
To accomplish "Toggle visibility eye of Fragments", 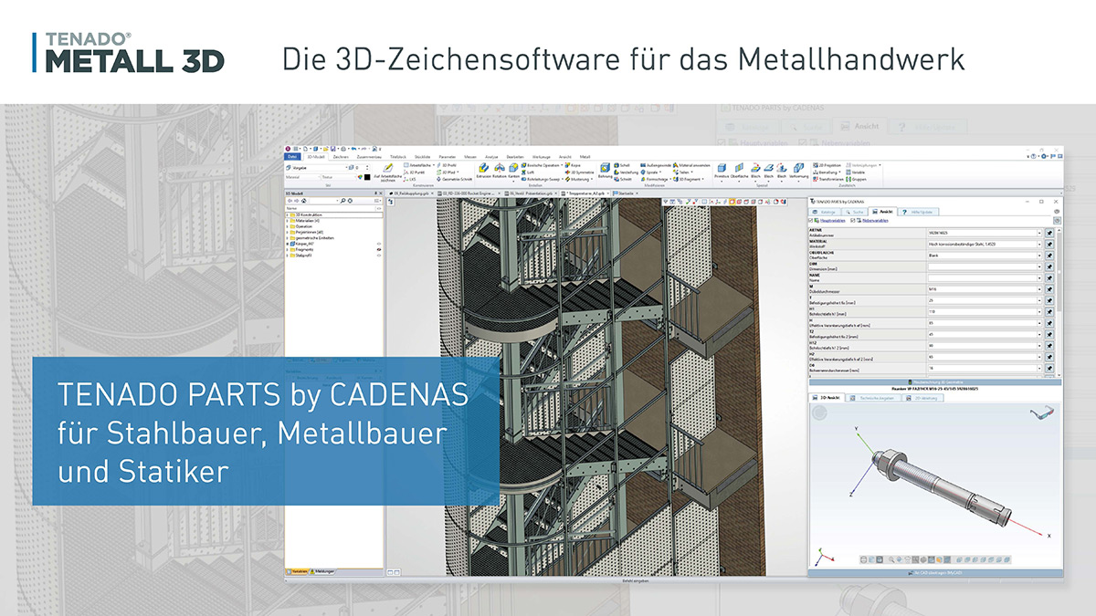I will pos(379,249).
